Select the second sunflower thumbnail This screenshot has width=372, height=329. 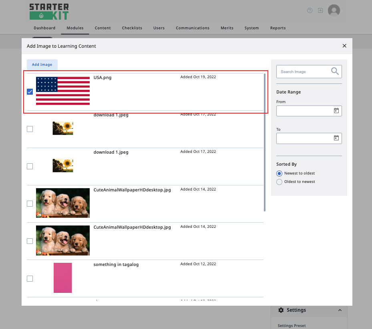click(x=62, y=165)
